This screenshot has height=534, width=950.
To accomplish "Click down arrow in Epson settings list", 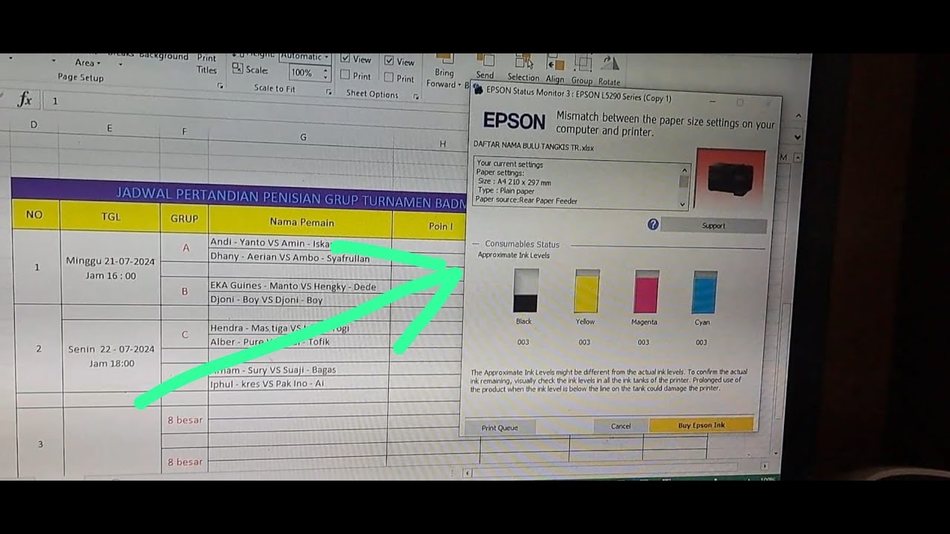I will [683, 203].
